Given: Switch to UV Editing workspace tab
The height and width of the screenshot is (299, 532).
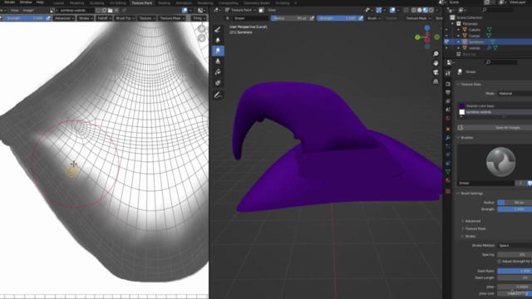Looking at the screenshot, I should [118, 2].
